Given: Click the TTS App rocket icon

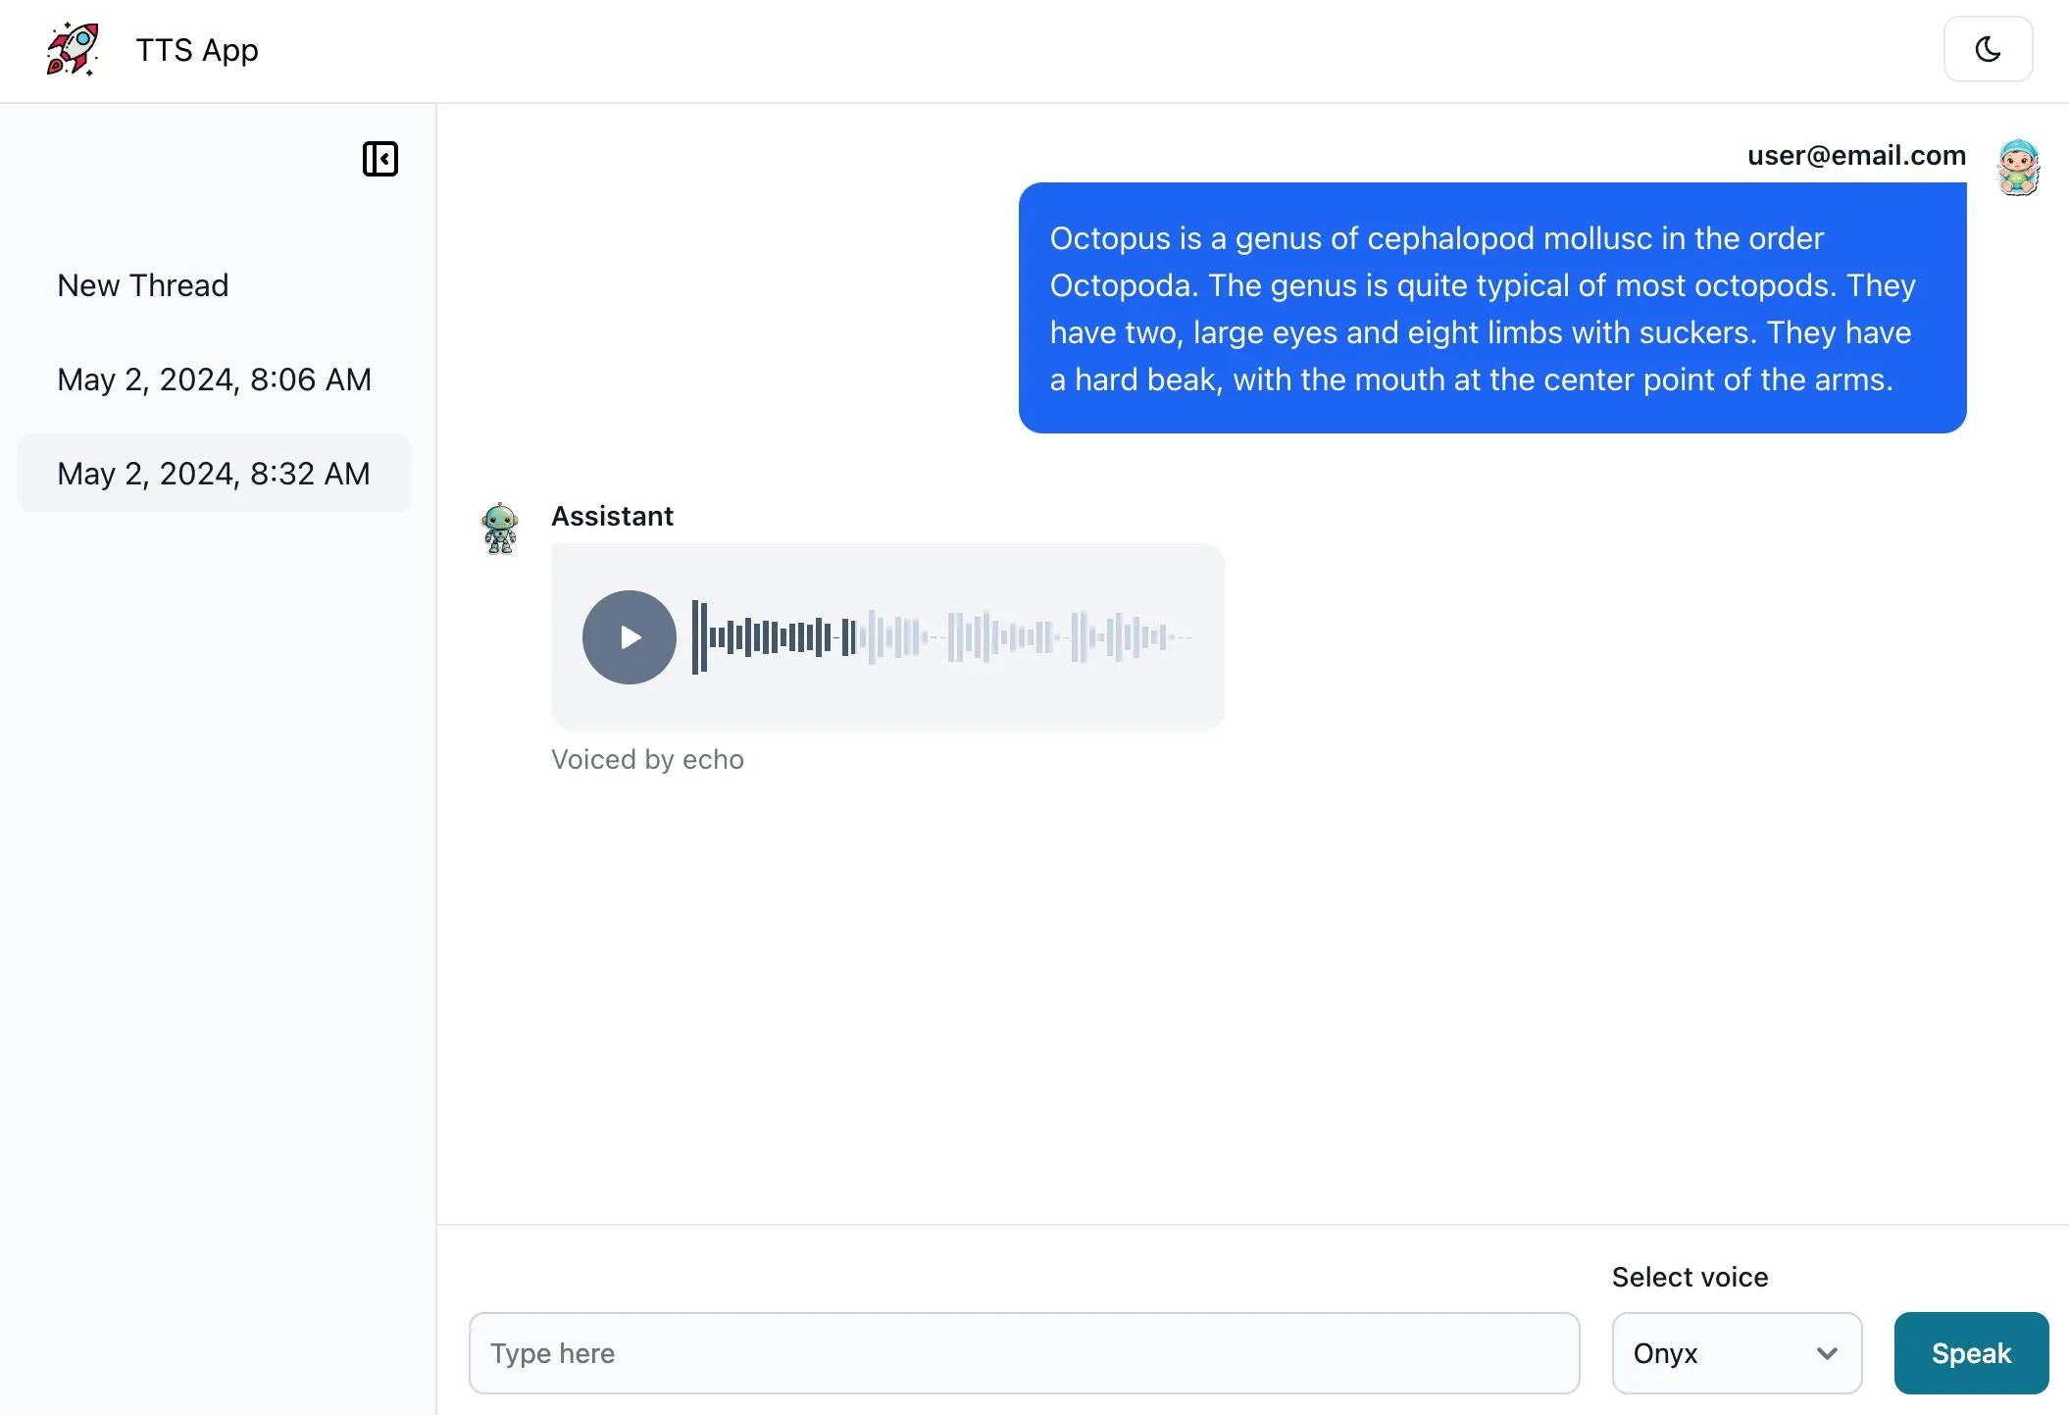Looking at the screenshot, I should pos(73,49).
